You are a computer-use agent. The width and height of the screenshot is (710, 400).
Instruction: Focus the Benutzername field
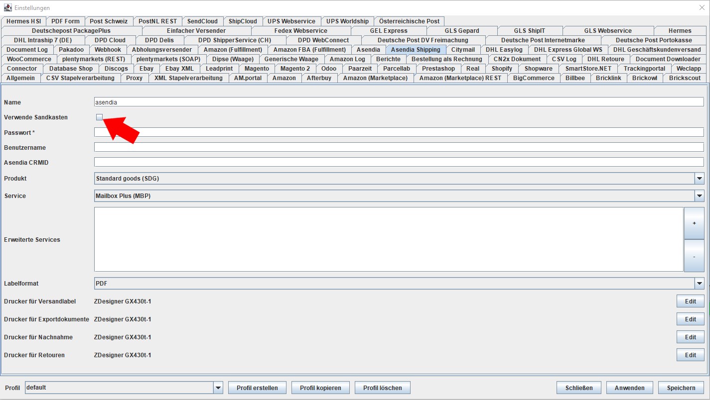(399, 148)
